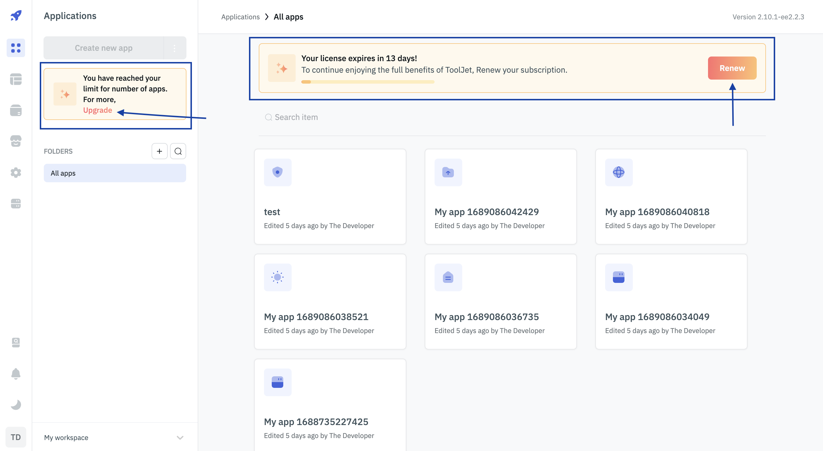Open the ToolJet Database sidebar icon
Screen dimensions: 823x451
click(16, 79)
